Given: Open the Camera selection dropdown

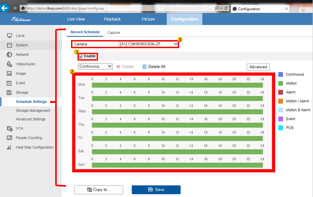Looking at the screenshot, I should coord(149,44).
